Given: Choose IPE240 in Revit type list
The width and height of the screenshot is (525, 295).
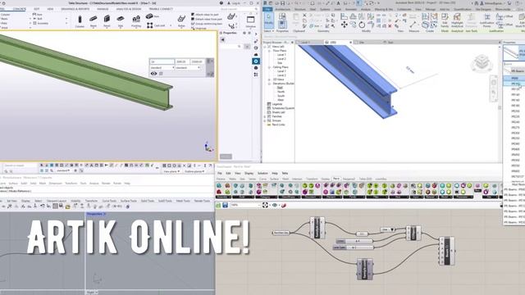Looking at the screenshot, I should (x=515, y=122).
